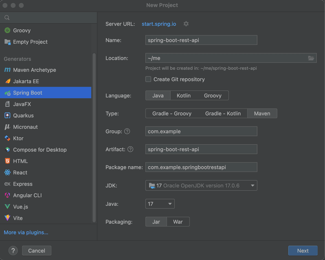Click the HTML5 icon
Screen dimensions: 325x260
tap(7, 161)
